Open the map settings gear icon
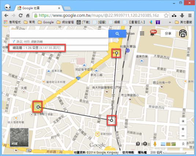The image size is (196, 156). 145,144
